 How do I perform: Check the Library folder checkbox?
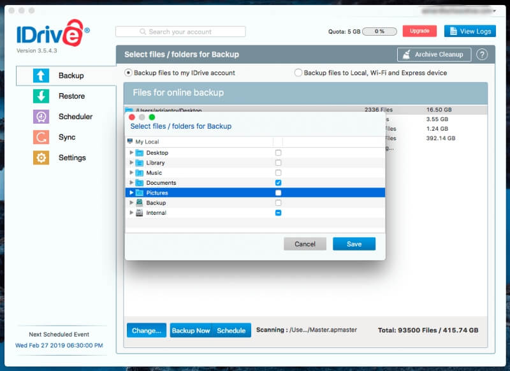[278, 163]
